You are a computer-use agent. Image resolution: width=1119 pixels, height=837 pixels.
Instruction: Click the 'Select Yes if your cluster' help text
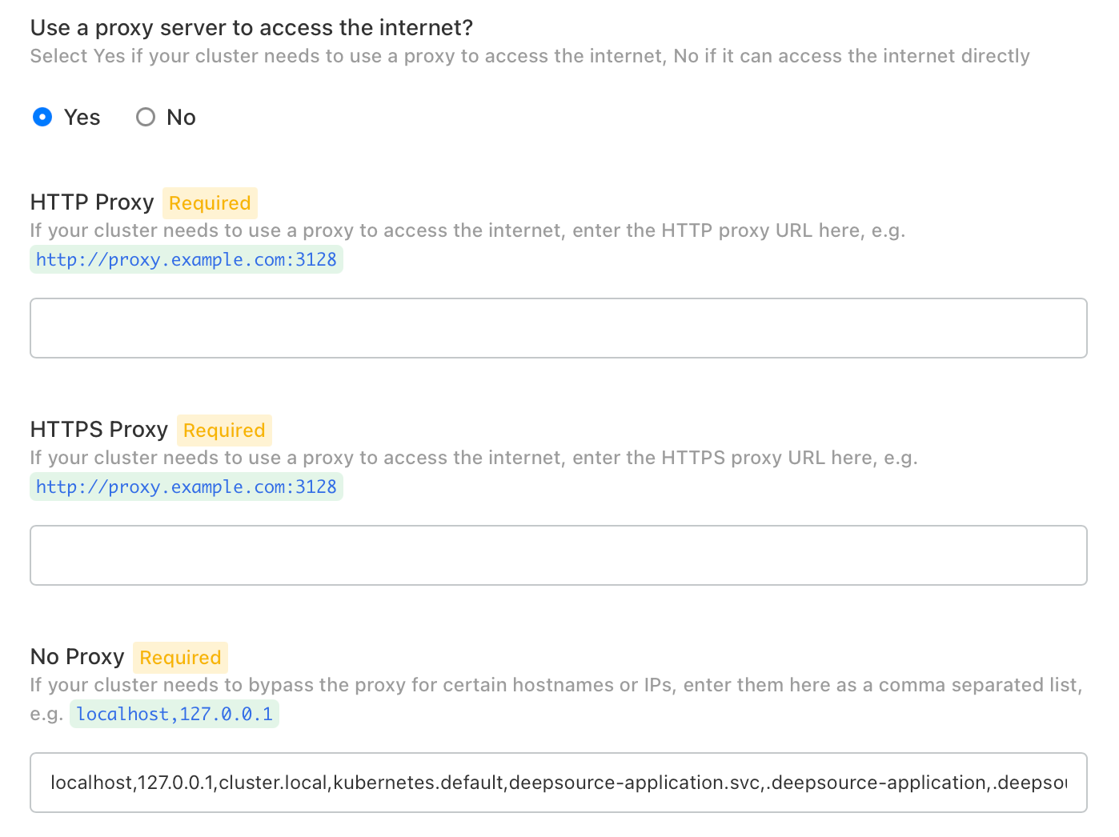click(529, 56)
